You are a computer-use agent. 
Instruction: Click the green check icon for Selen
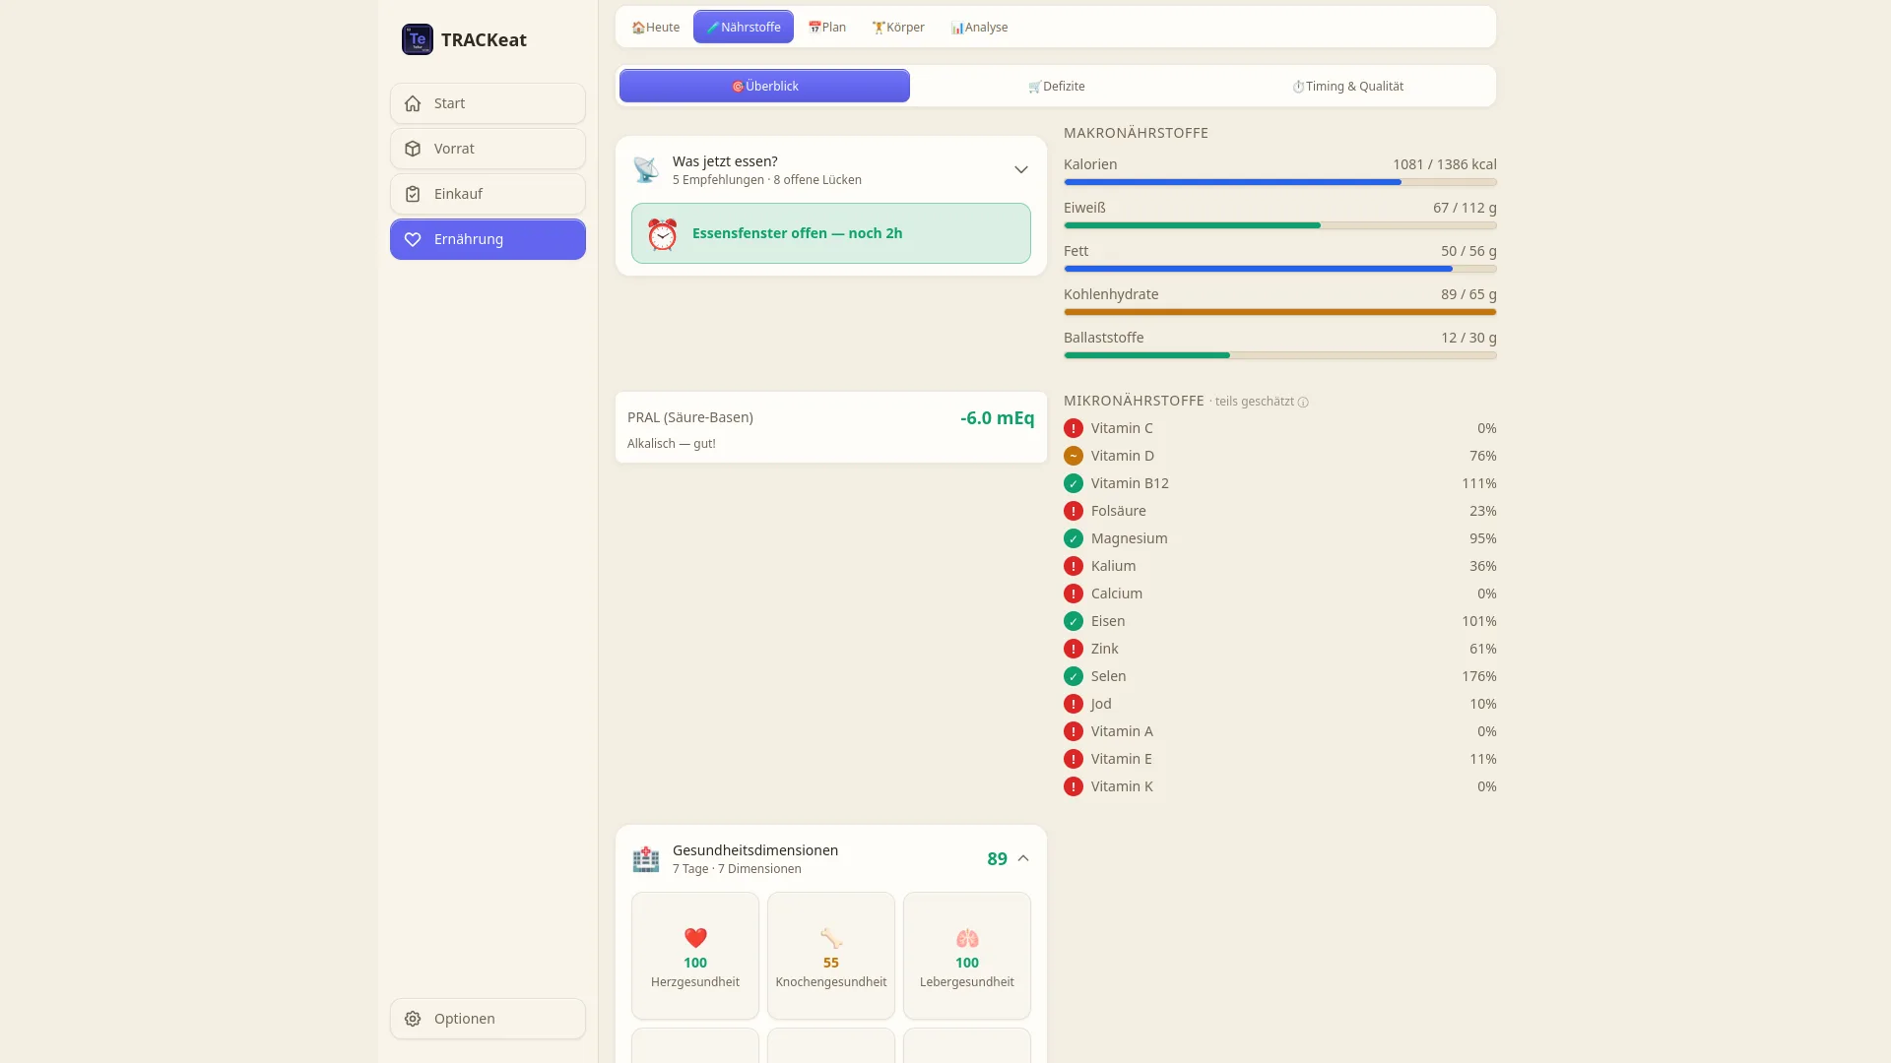click(x=1074, y=676)
